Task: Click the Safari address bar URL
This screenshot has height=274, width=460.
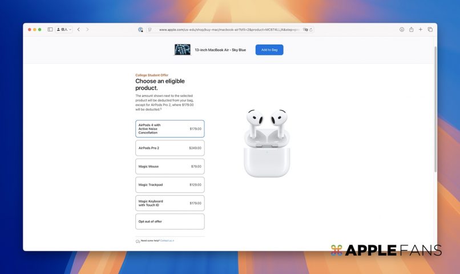Action: coord(228,30)
